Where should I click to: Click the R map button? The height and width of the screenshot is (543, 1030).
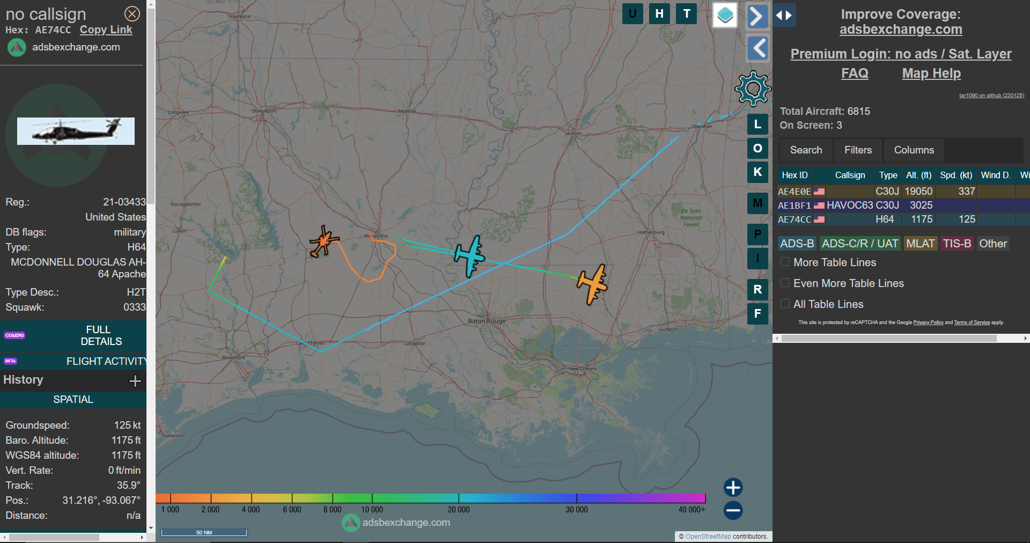pos(757,289)
